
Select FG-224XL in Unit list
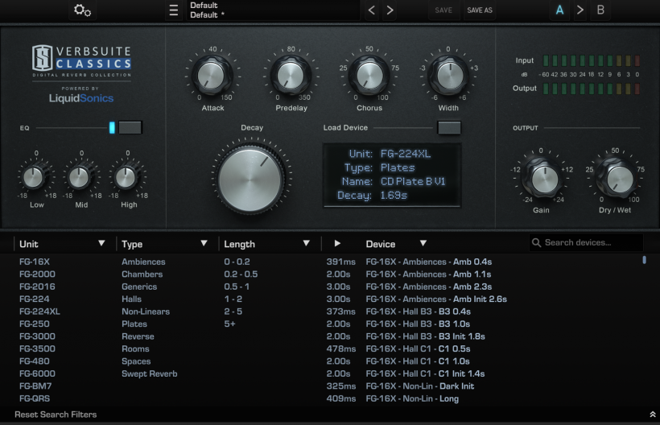(x=39, y=312)
